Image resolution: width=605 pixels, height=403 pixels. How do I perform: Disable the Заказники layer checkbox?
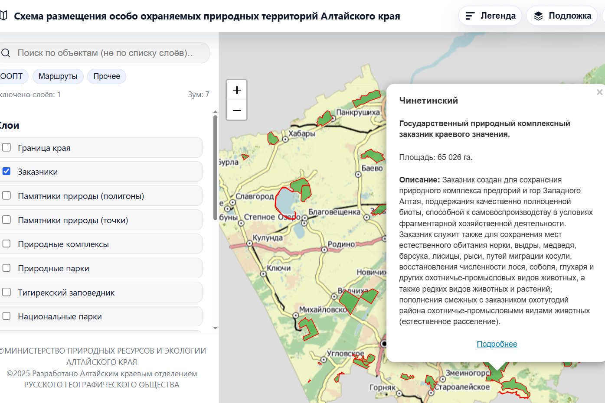[x=6, y=171]
